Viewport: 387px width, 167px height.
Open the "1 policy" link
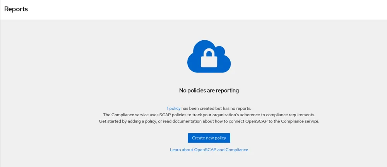click(174, 108)
